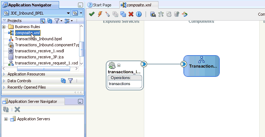Open the filter funnel dropdown arrow in Projects
This screenshot has height=137, width=265.
point(61,21)
